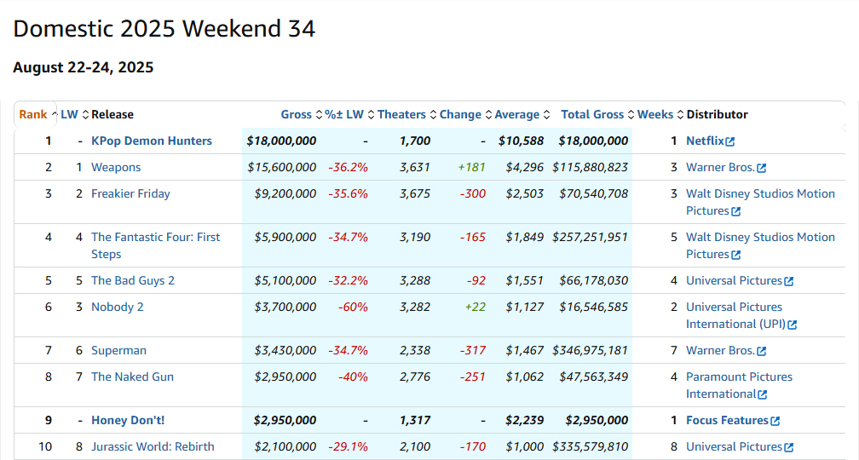Sort table by Rank column header
This screenshot has width=859, height=460.
pos(33,114)
